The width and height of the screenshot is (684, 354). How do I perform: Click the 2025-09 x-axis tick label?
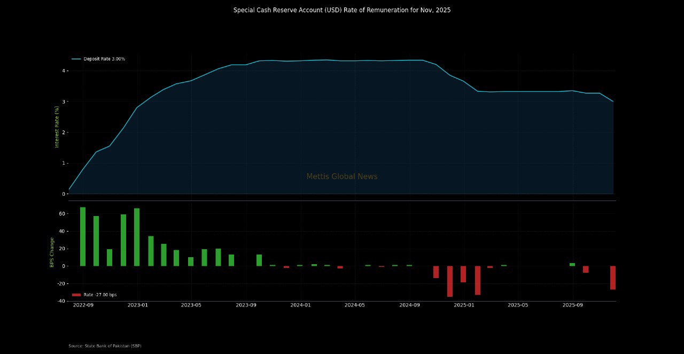pyautogui.click(x=573, y=305)
